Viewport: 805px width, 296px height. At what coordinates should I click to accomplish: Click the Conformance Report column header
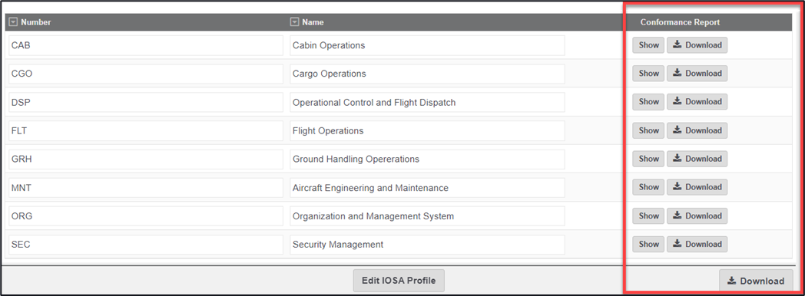[x=680, y=22]
